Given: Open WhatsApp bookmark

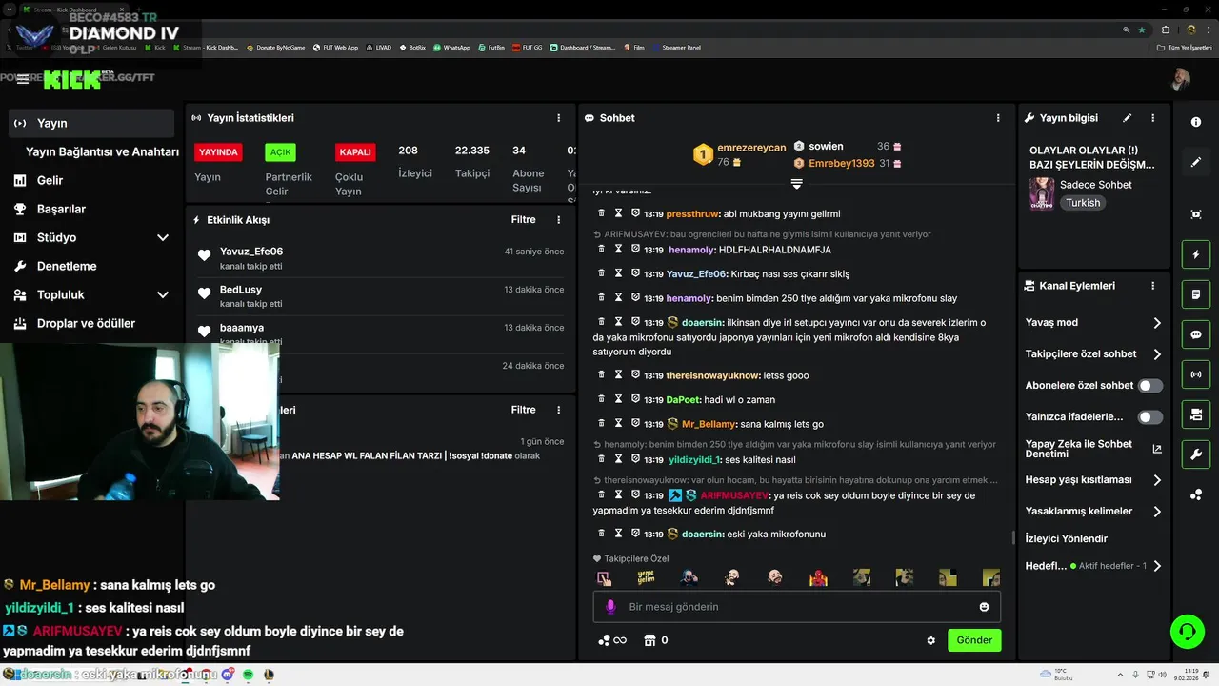Looking at the screenshot, I should click(x=451, y=47).
